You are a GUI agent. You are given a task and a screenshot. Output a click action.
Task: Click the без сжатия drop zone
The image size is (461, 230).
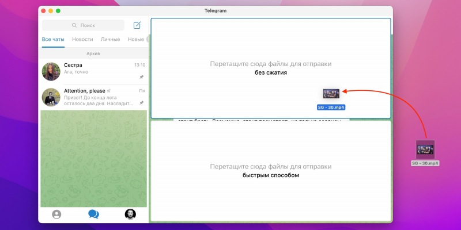pyautogui.click(x=271, y=68)
